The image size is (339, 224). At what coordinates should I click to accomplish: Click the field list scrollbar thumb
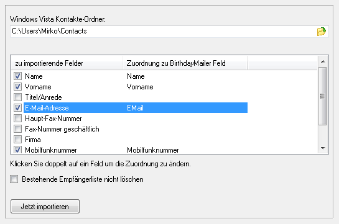[323, 96]
